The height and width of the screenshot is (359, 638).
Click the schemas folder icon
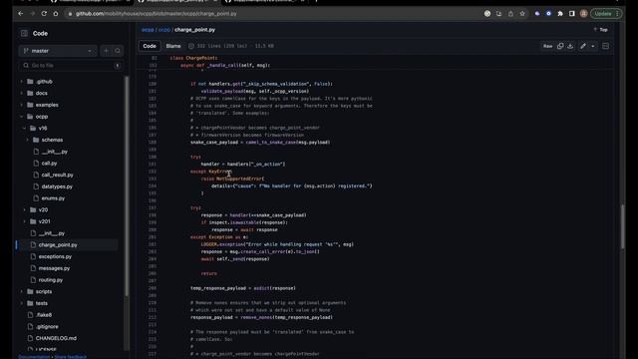[36, 140]
